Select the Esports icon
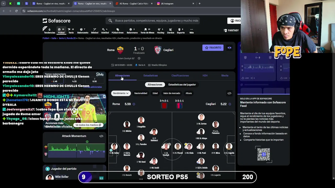335x188 pixels. point(181,31)
